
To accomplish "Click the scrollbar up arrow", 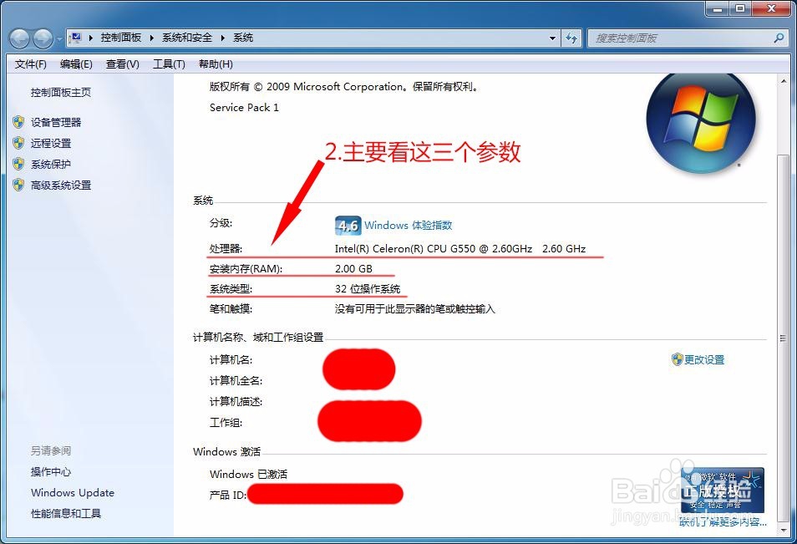I will point(784,81).
